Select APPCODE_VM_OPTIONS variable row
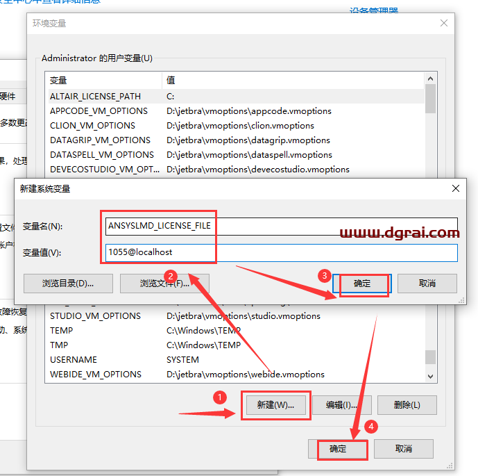Screen dimensions: 478x476 (236, 111)
